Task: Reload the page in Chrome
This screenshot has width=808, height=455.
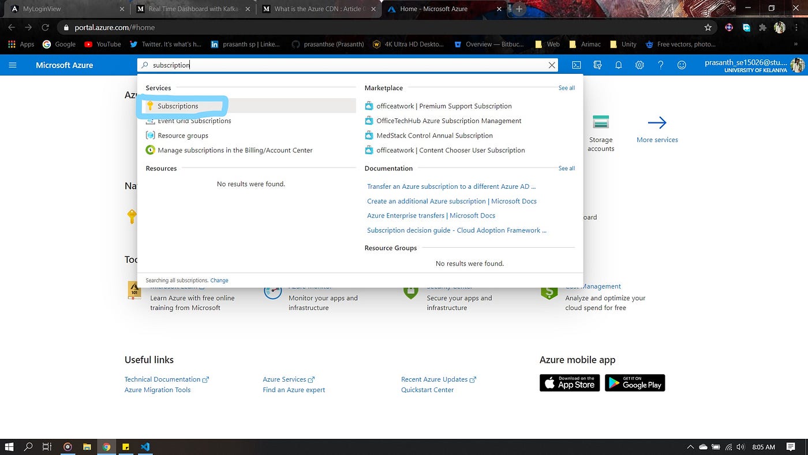Action: (45, 27)
